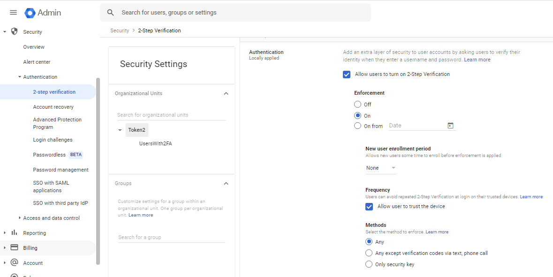Click the Reporting bar chart icon
The image size is (553, 277).
(14, 233)
